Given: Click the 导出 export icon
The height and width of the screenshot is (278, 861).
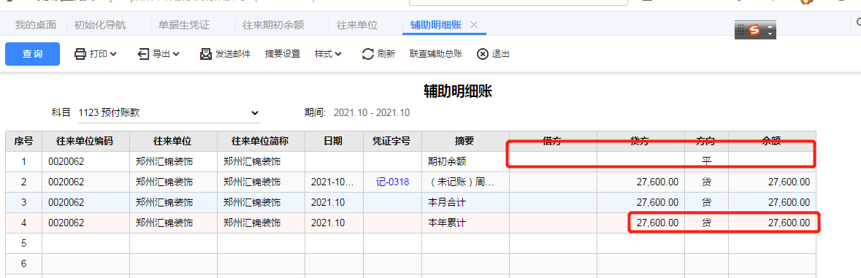Looking at the screenshot, I should point(143,54).
